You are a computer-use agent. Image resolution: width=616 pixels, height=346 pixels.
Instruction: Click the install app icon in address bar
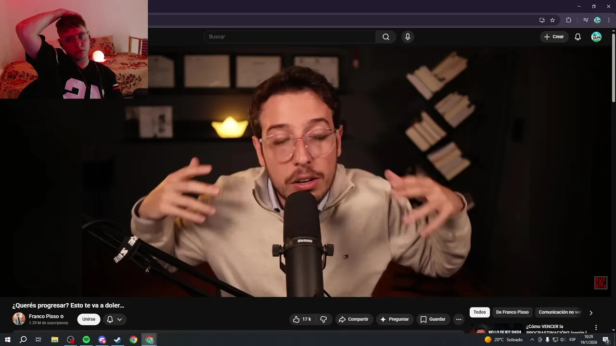click(542, 20)
